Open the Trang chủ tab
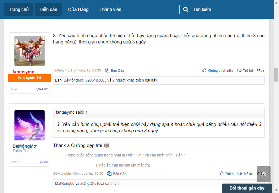Image resolution: width=279 pixels, height=193 pixels. tap(19, 9)
